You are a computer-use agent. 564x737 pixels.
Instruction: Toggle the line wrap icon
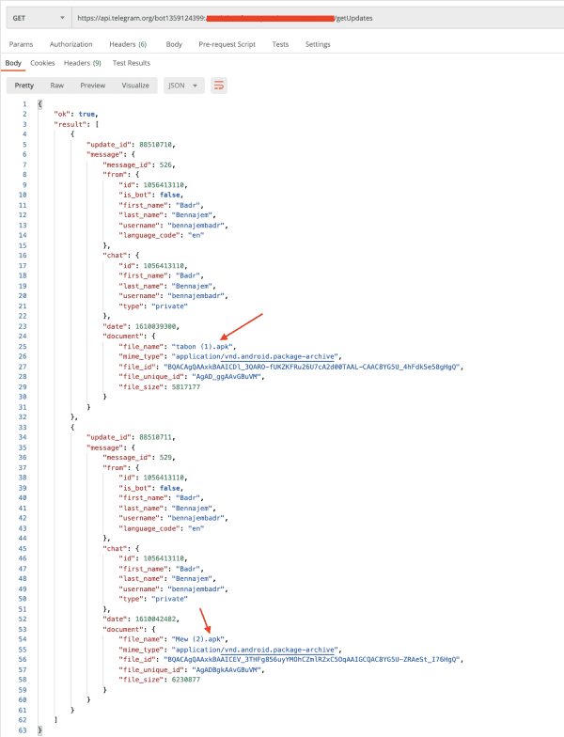218,86
